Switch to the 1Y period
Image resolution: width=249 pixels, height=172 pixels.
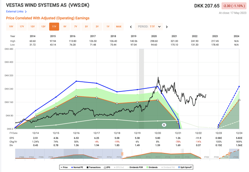[x=108, y=26]
